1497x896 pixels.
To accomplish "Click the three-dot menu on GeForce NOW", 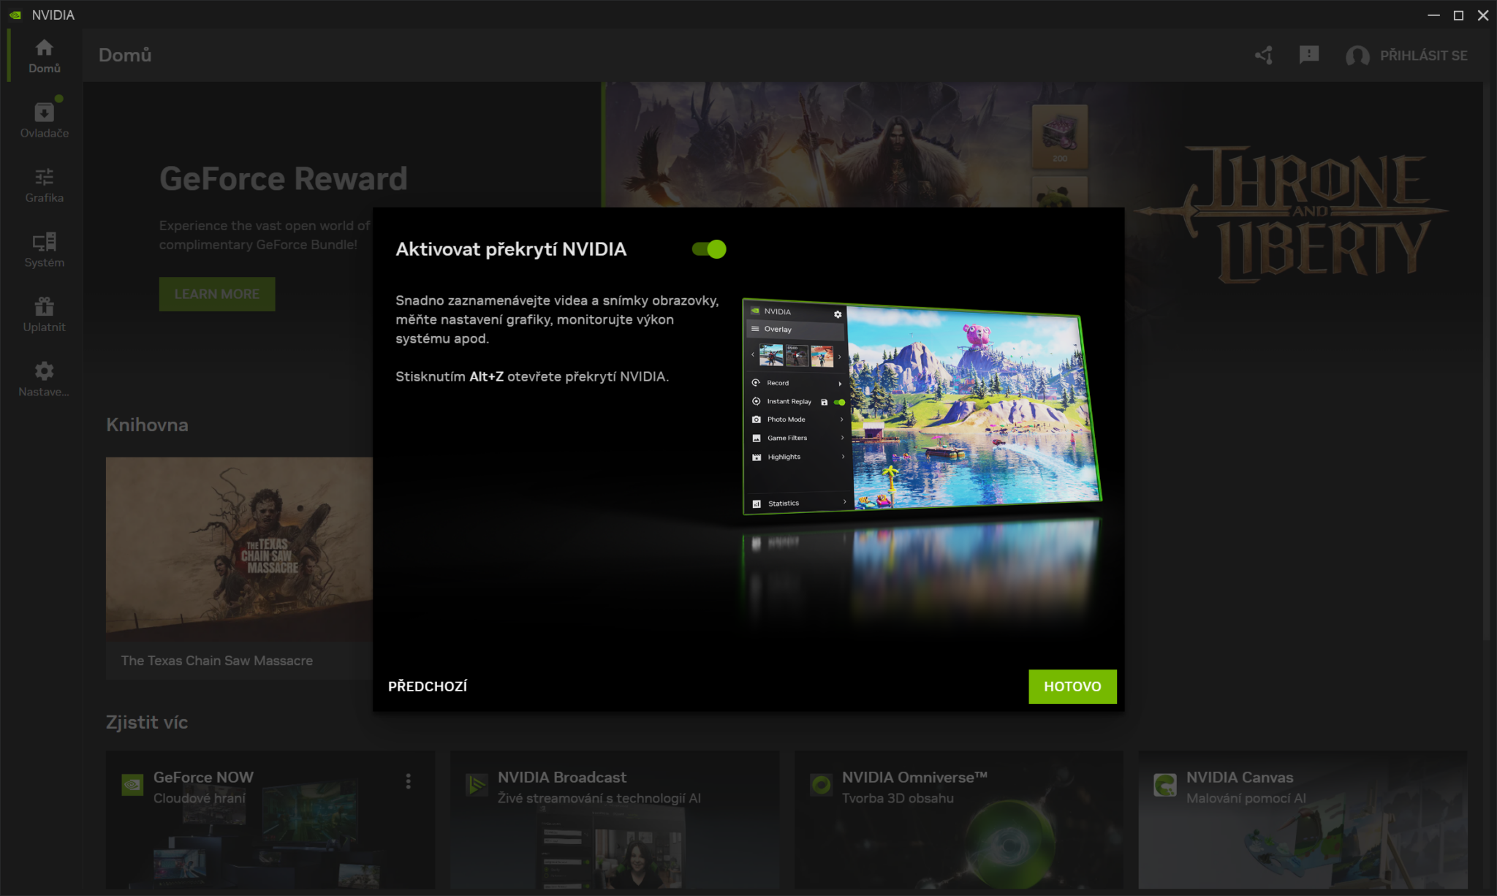I will 409,781.
